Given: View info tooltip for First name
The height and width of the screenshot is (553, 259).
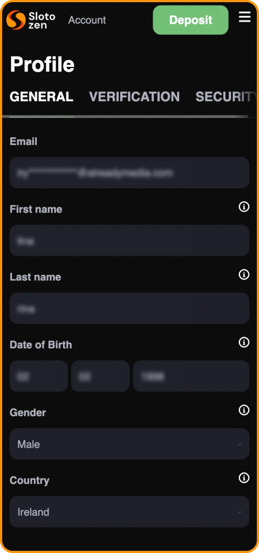Looking at the screenshot, I should [244, 207].
